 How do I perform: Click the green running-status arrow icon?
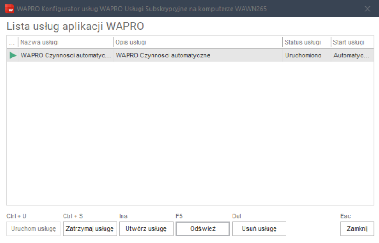[x=13, y=56]
